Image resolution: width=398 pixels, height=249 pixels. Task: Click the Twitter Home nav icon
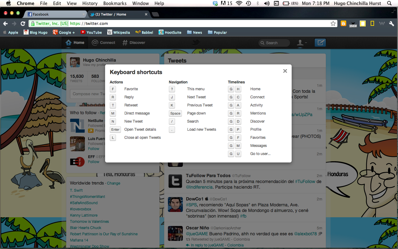coord(68,43)
